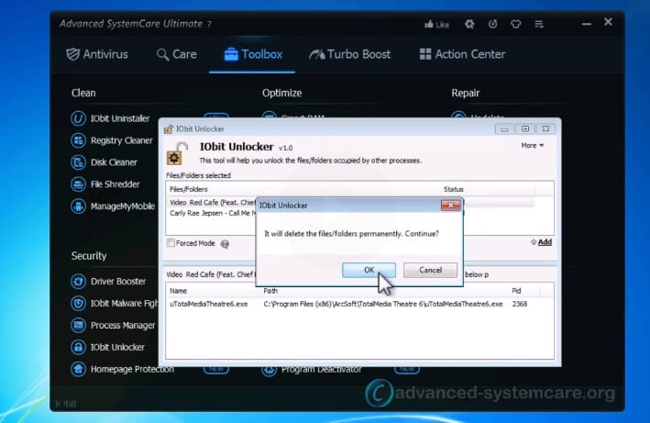Viewport: 650px width, 423px height.
Task: Click the Homepage Protection icon
Action: tap(79, 369)
